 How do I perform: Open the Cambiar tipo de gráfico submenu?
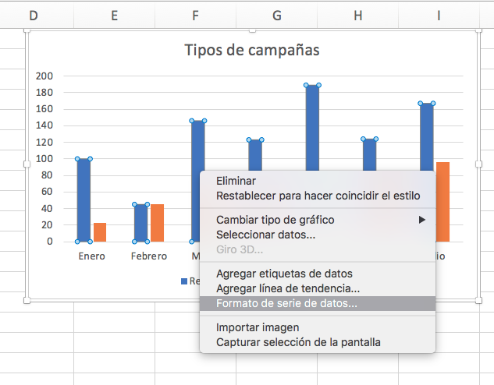point(275,220)
